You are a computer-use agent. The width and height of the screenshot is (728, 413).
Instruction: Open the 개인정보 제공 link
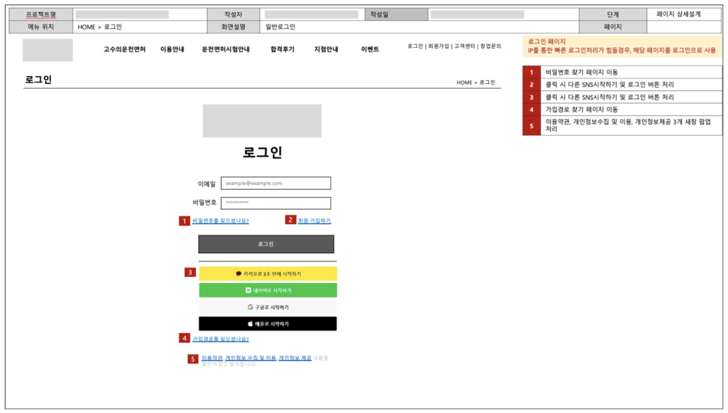[x=295, y=358]
